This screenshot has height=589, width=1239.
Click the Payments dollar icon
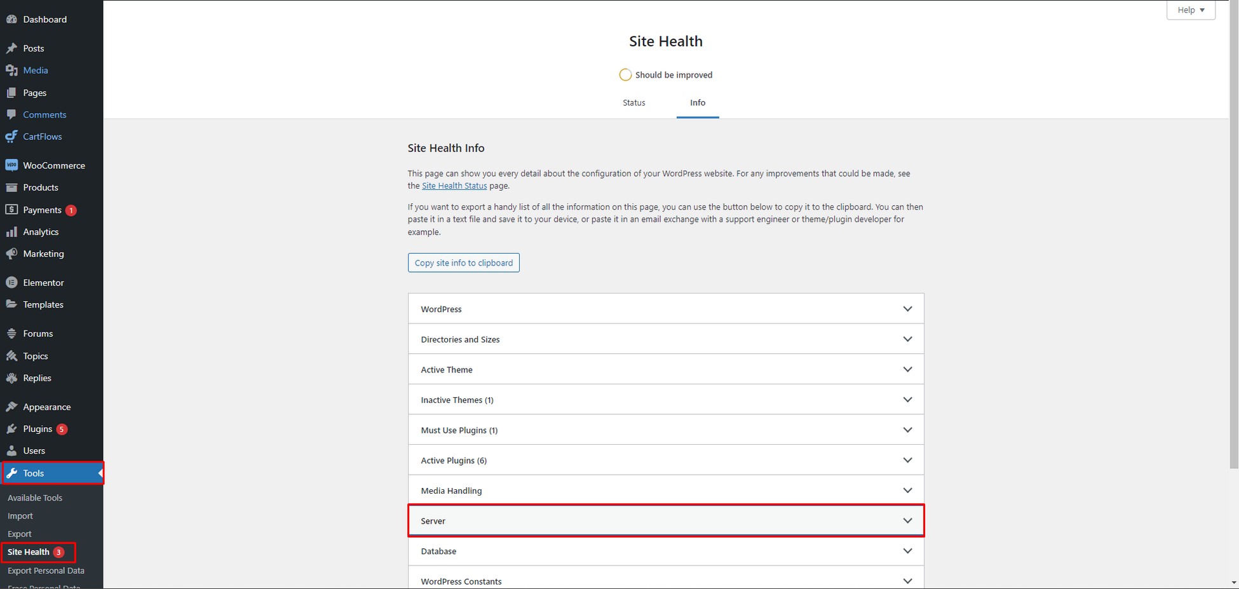tap(11, 210)
